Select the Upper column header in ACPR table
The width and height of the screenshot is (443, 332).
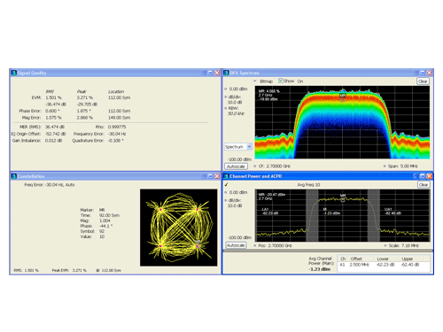(408, 259)
